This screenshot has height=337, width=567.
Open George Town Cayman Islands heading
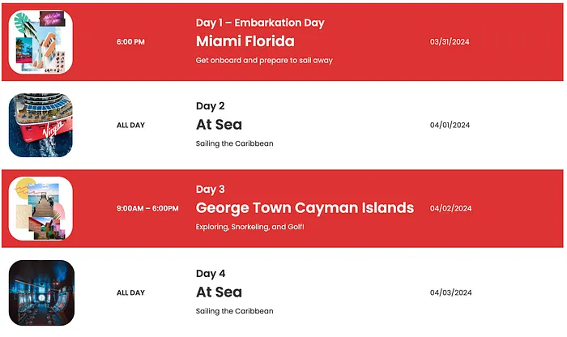(x=305, y=208)
